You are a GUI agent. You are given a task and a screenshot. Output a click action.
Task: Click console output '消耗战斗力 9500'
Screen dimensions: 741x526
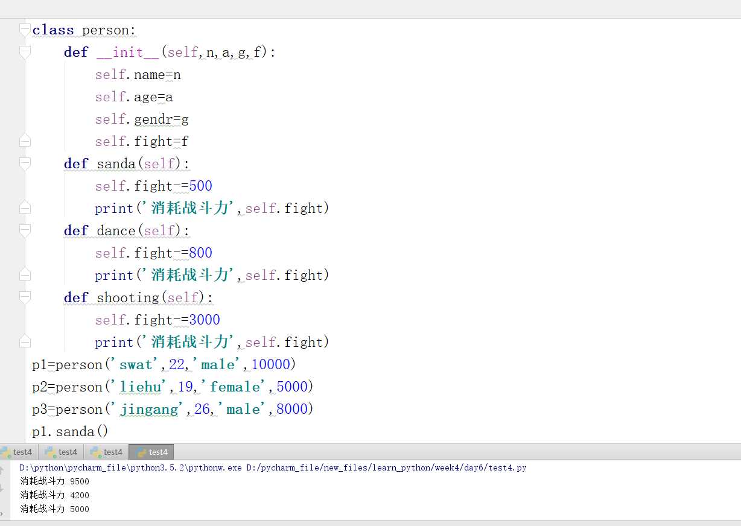[x=54, y=481]
